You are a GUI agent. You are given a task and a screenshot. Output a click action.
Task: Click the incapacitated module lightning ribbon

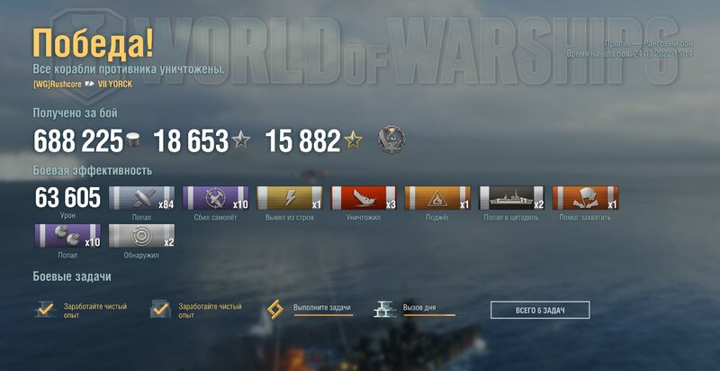tap(290, 198)
